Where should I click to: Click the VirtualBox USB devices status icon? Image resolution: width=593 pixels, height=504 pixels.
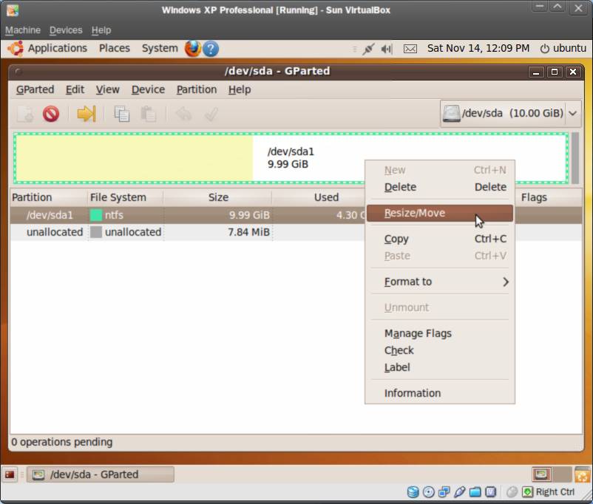coord(459,492)
